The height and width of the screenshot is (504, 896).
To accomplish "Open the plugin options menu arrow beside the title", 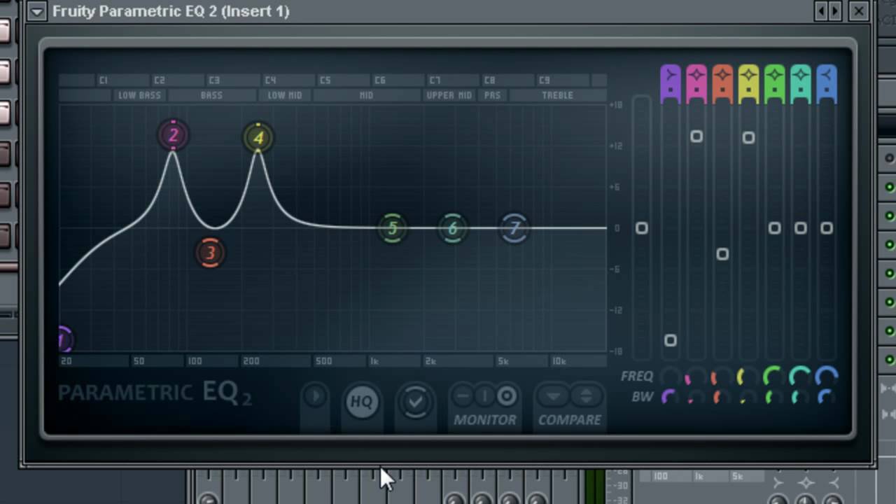I will coord(36,11).
